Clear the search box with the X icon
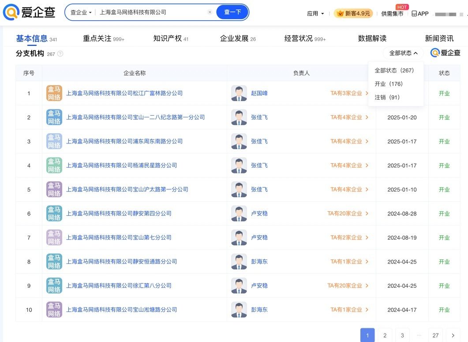The image size is (468, 342). [210, 12]
